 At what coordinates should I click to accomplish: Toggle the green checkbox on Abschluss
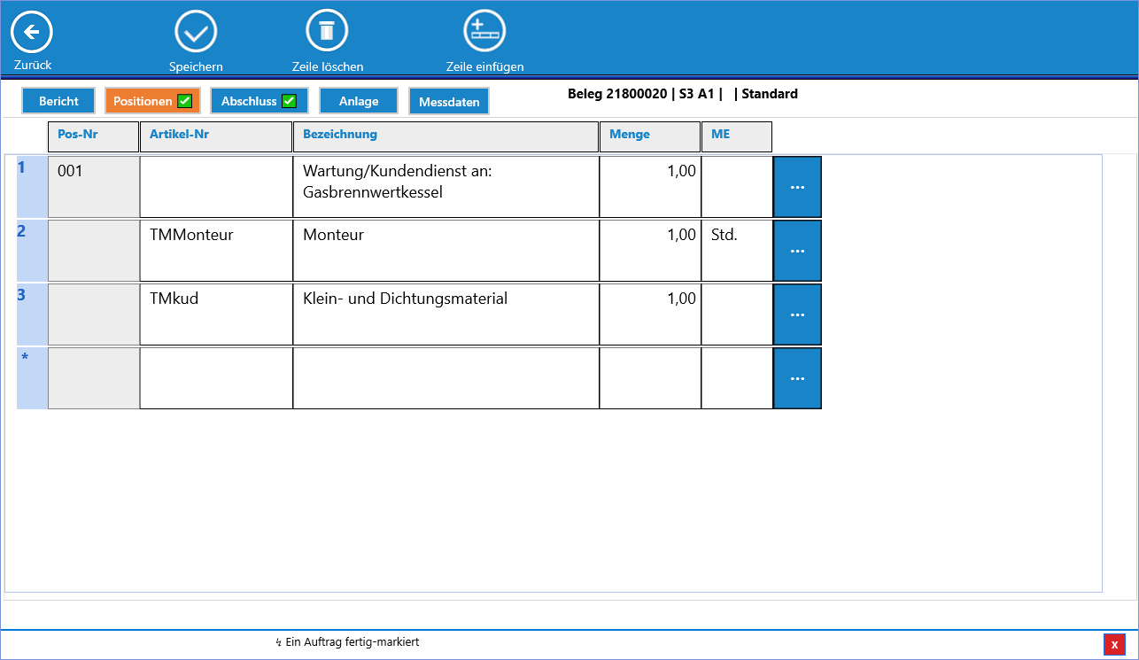point(290,101)
